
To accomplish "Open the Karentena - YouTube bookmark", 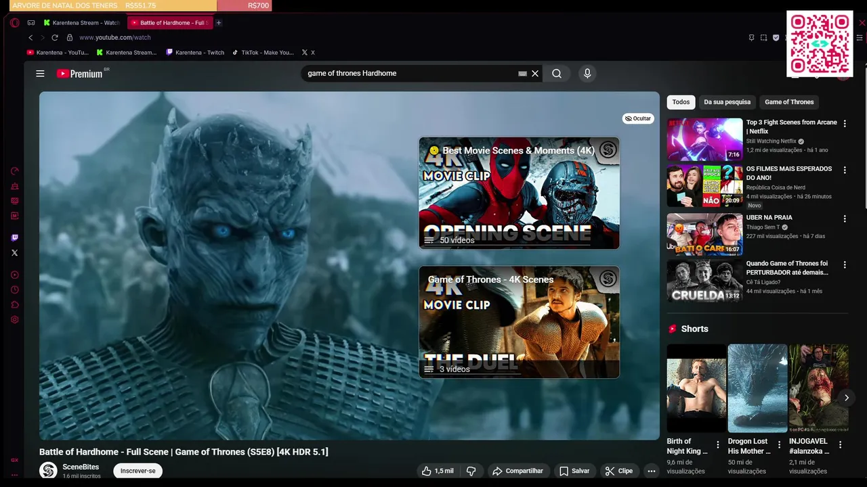I will click(x=58, y=52).
